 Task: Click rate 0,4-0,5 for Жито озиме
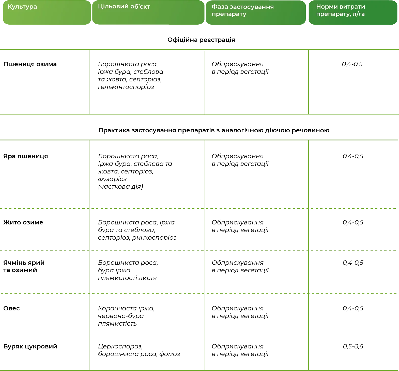353,222
